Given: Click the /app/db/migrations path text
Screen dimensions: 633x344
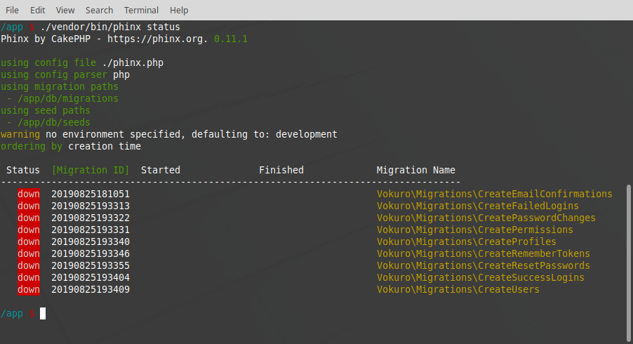Looking at the screenshot, I should tap(65, 98).
